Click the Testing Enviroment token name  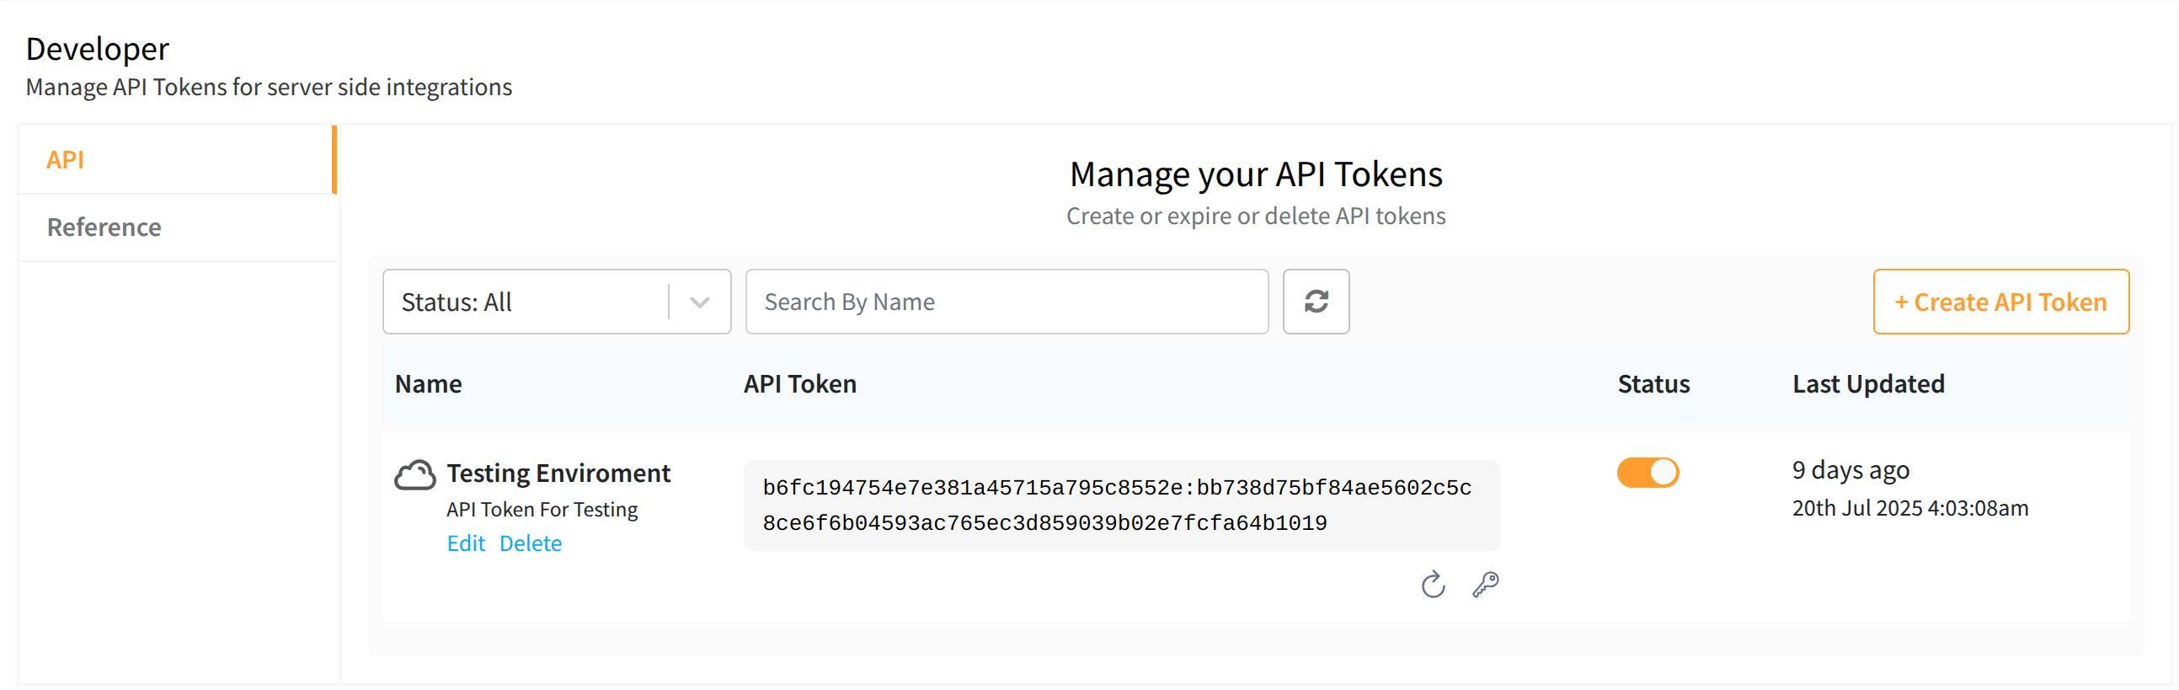558,473
